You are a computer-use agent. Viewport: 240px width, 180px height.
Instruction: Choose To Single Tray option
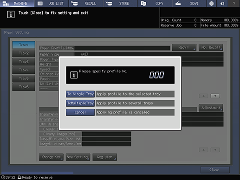tap(80, 94)
